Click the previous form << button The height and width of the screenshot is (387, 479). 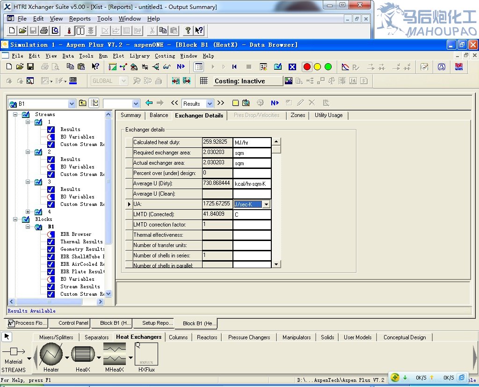click(174, 103)
